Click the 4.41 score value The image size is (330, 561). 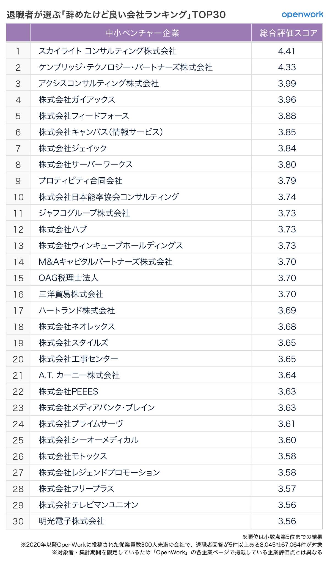click(287, 51)
